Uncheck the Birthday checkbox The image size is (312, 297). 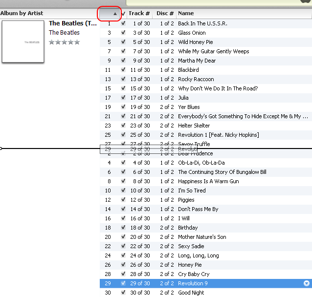click(x=123, y=227)
